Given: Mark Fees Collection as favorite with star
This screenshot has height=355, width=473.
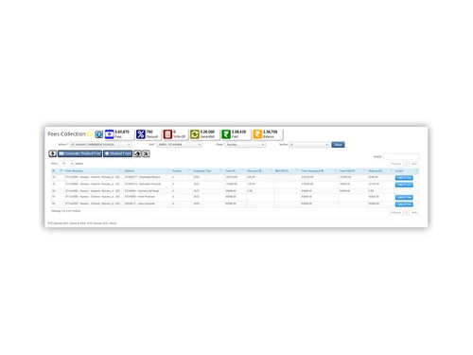Looking at the screenshot, I should pos(90,133).
